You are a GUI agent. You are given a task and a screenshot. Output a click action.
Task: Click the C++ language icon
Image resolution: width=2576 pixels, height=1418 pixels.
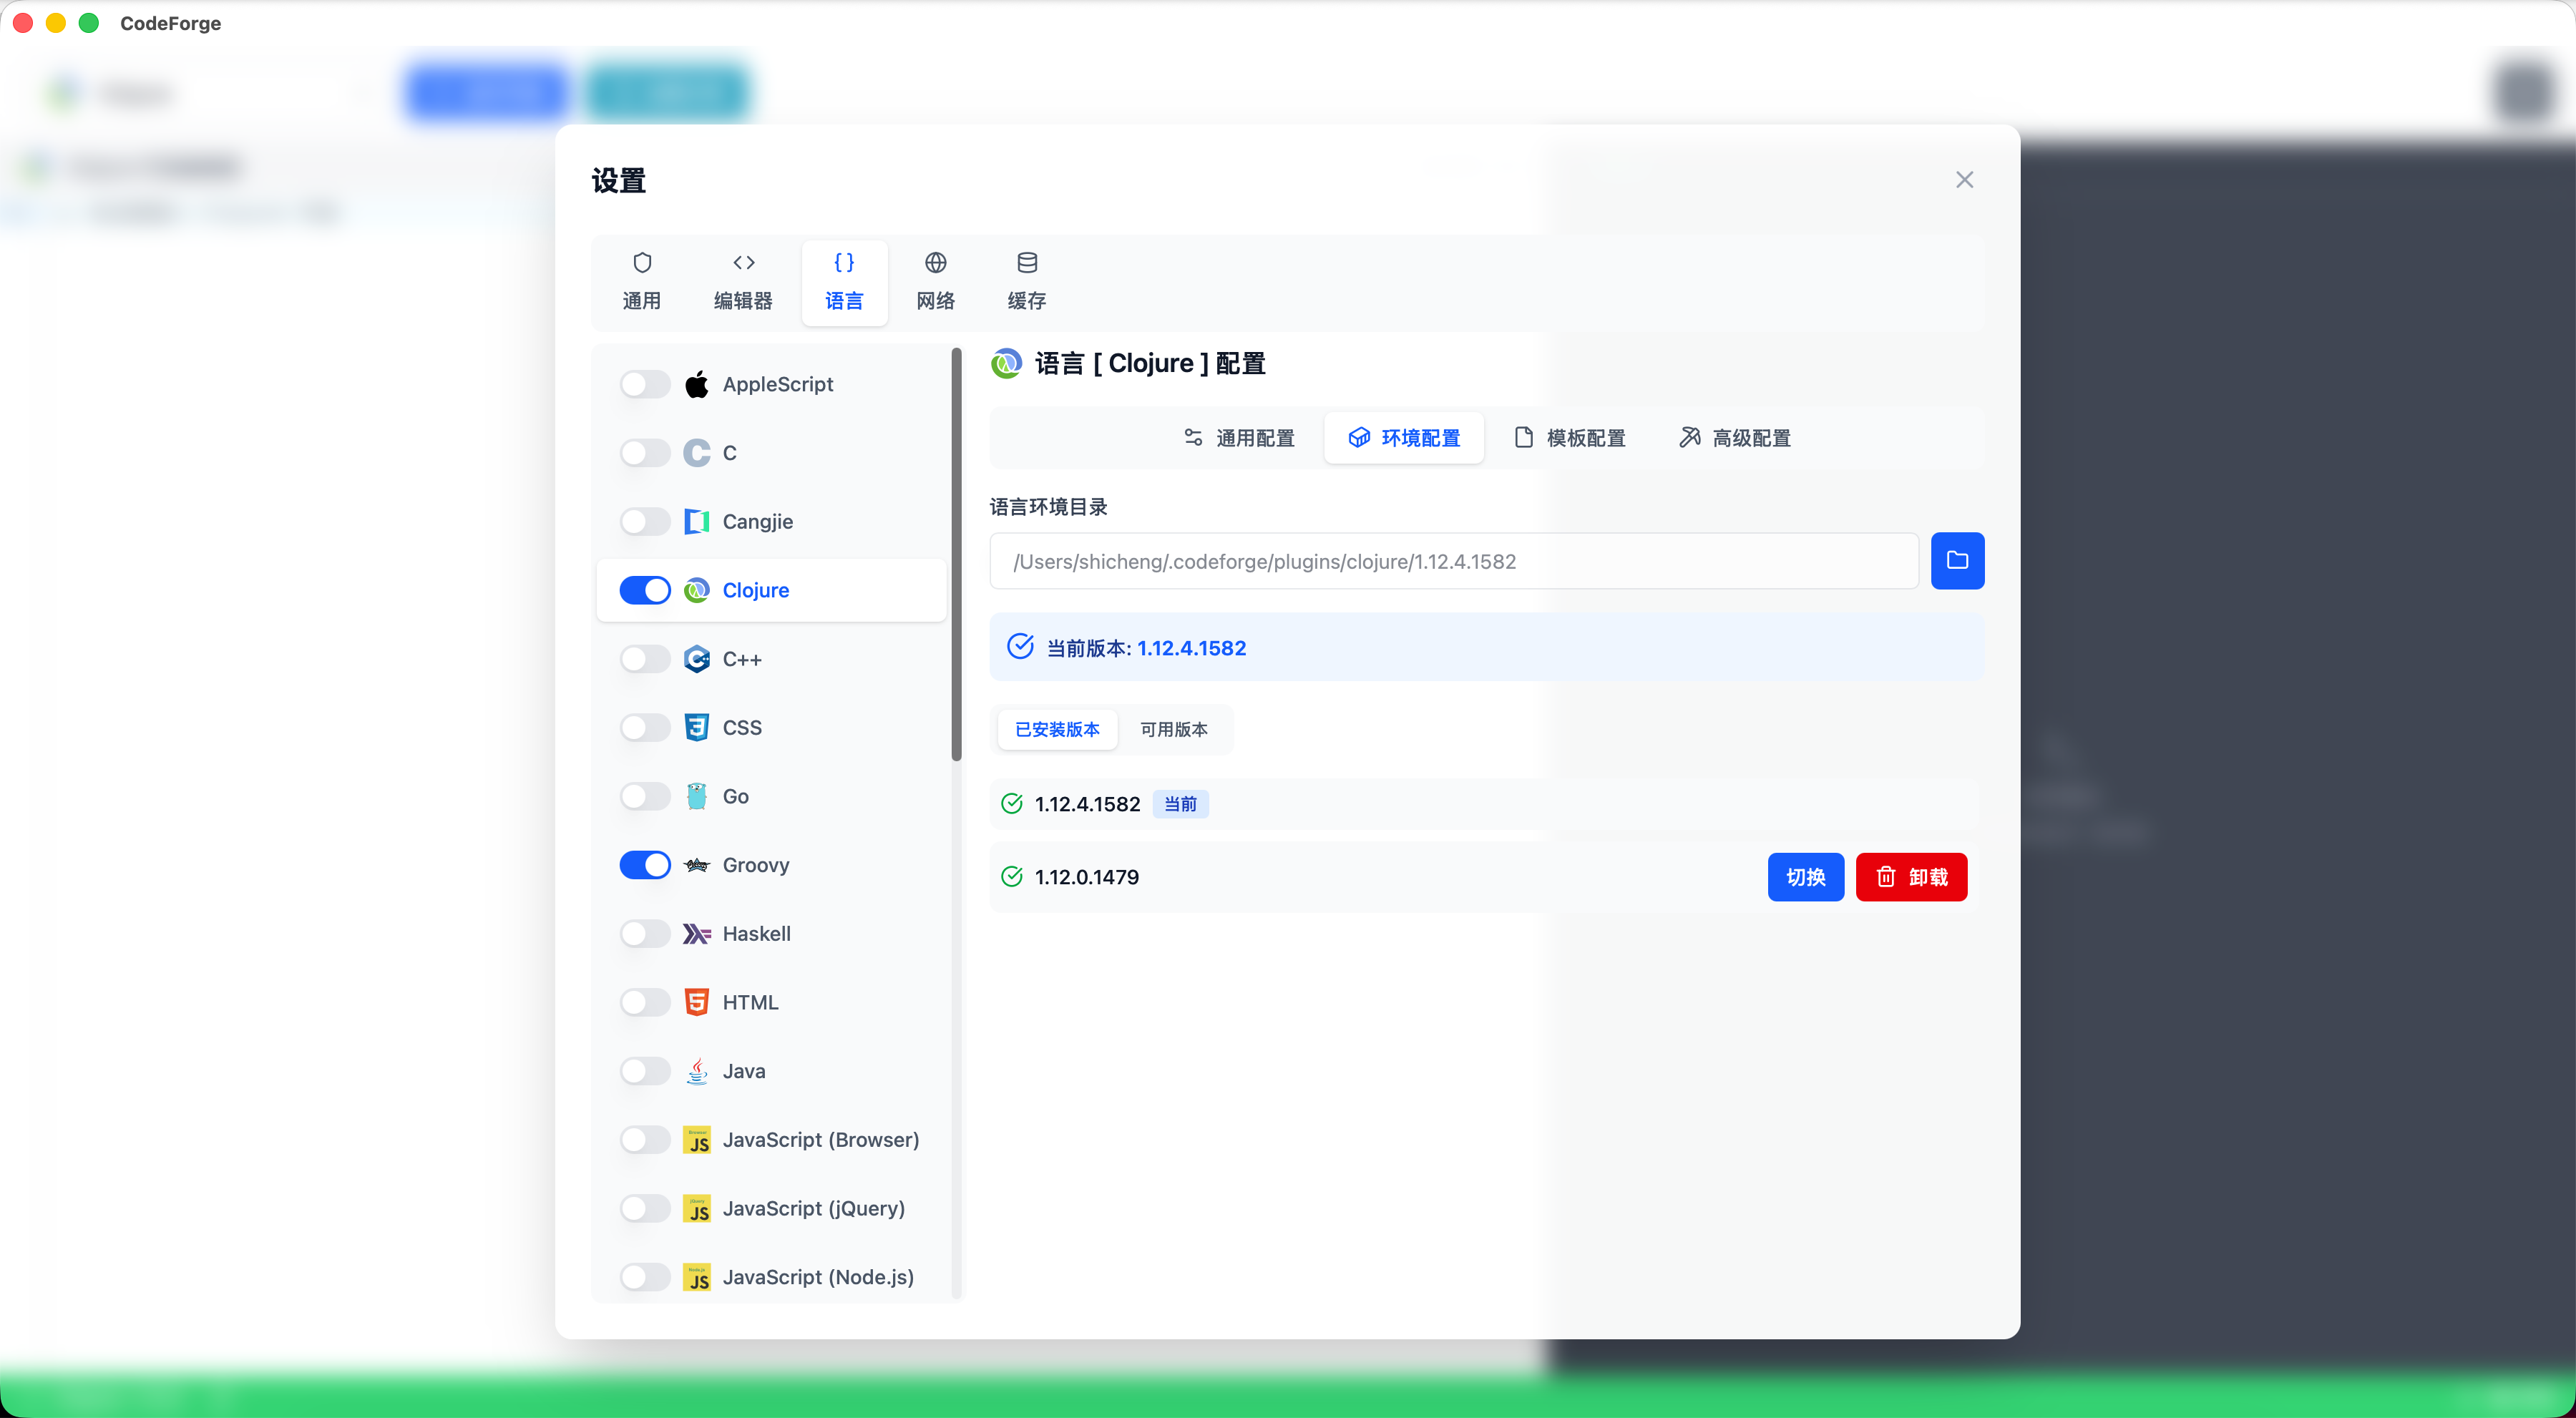coord(697,659)
